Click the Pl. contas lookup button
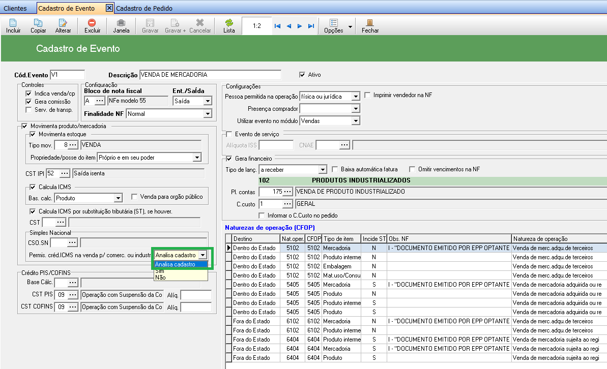Viewport: 607px width, 369px height. pyautogui.click(x=288, y=192)
